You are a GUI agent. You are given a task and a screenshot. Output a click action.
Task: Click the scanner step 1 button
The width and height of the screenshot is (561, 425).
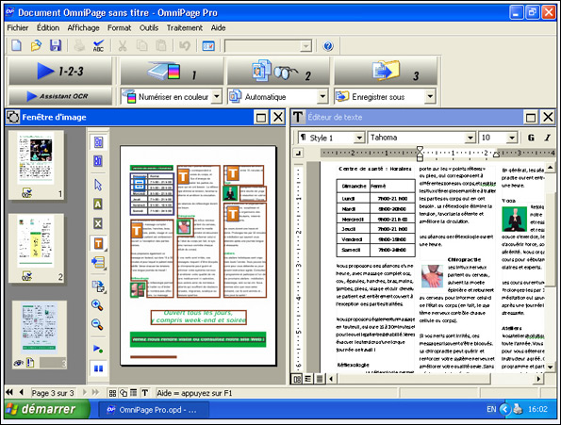click(172, 71)
